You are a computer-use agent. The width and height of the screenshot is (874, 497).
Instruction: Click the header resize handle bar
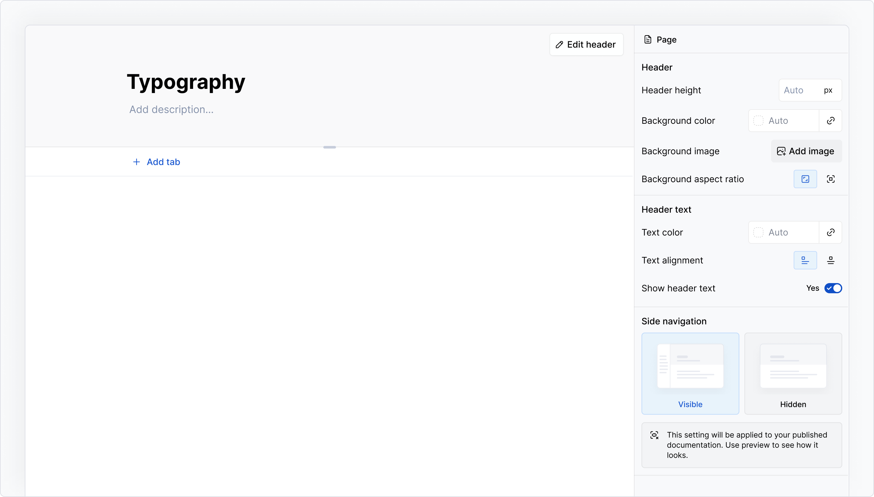(329, 147)
